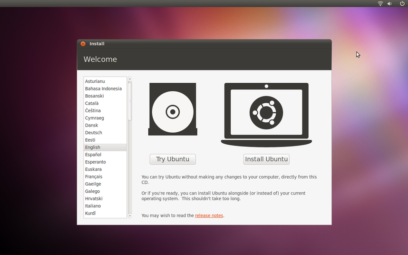Click the laptop with Ubuntu logo illustration

266,115
